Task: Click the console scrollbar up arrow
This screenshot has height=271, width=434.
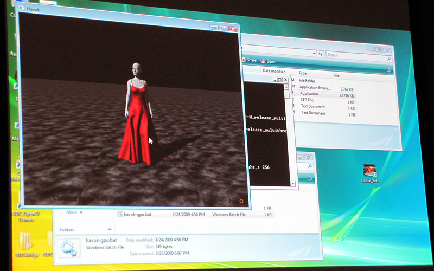Action: [x=286, y=87]
